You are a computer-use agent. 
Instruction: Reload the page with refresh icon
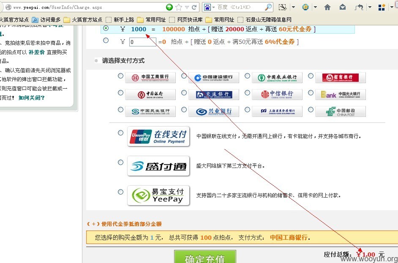tap(194, 7)
